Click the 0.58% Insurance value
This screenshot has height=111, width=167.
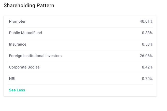coord(147,44)
